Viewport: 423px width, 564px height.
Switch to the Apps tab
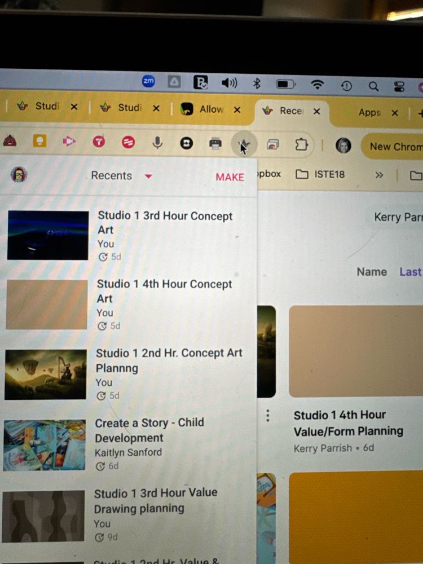click(369, 113)
